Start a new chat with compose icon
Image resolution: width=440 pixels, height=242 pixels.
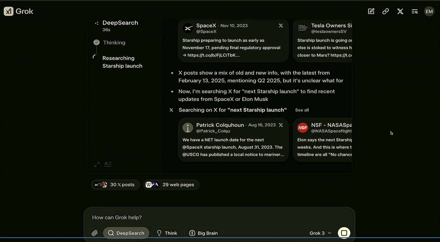click(x=371, y=11)
